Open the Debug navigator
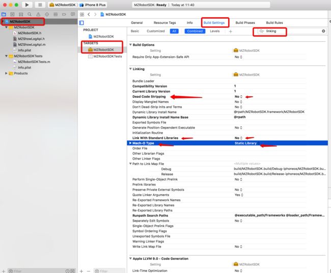Viewport: 331px width, 273px height. click(56, 14)
